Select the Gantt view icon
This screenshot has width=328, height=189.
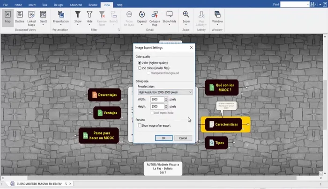(44, 15)
